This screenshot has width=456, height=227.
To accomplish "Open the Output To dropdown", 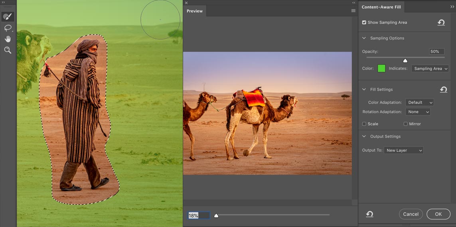I will tap(404, 151).
